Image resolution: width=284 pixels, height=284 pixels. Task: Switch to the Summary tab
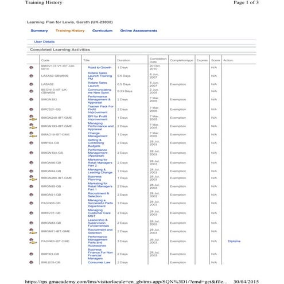point(39,30)
